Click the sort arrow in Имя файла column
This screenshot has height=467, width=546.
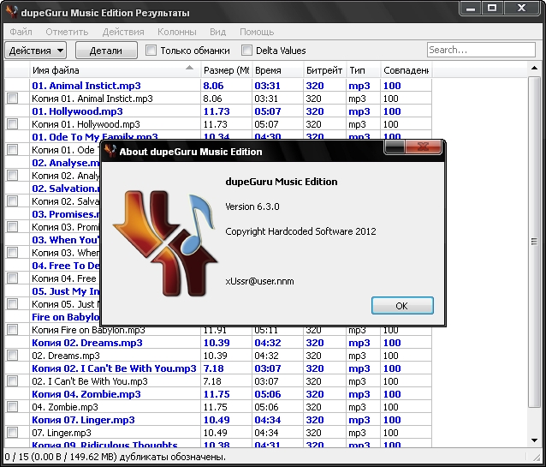189,68
